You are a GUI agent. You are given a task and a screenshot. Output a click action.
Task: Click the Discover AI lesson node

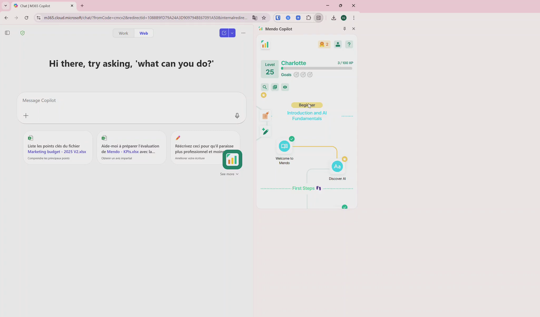coord(337,167)
